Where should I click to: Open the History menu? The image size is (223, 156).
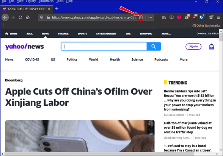pyautogui.click(x=31, y=1)
